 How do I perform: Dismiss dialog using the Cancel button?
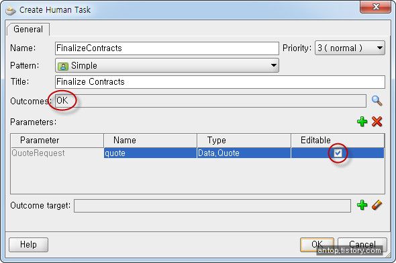(x=362, y=244)
